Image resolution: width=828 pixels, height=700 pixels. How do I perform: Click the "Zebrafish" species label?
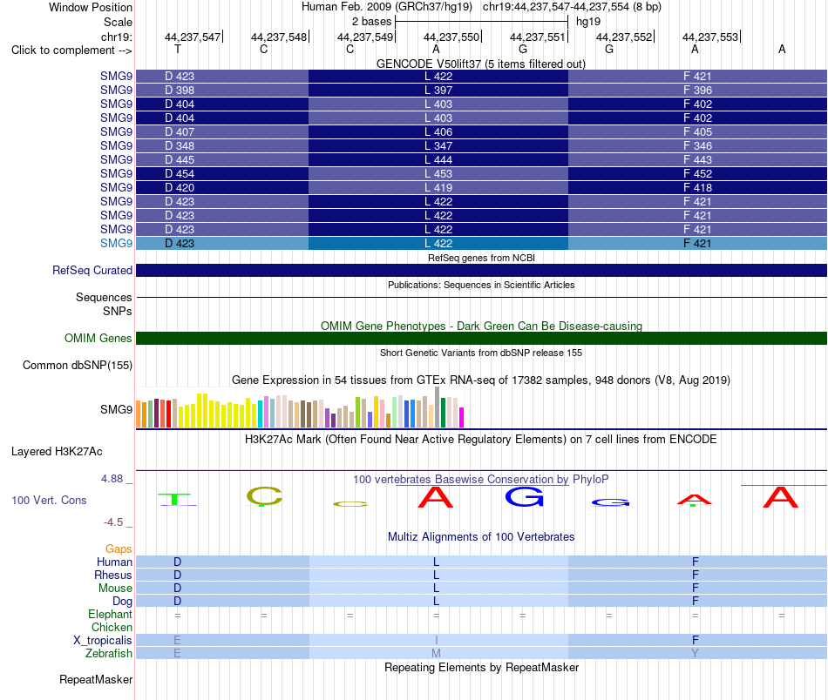point(109,654)
